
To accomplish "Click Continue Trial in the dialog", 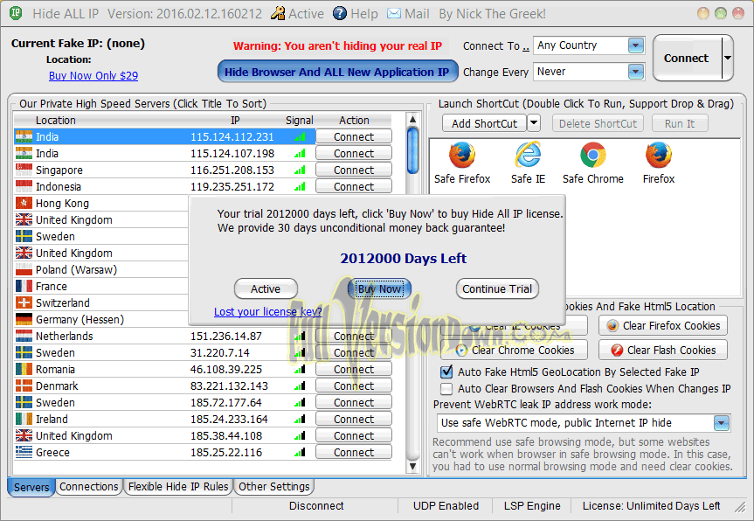I will coord(497,288).
